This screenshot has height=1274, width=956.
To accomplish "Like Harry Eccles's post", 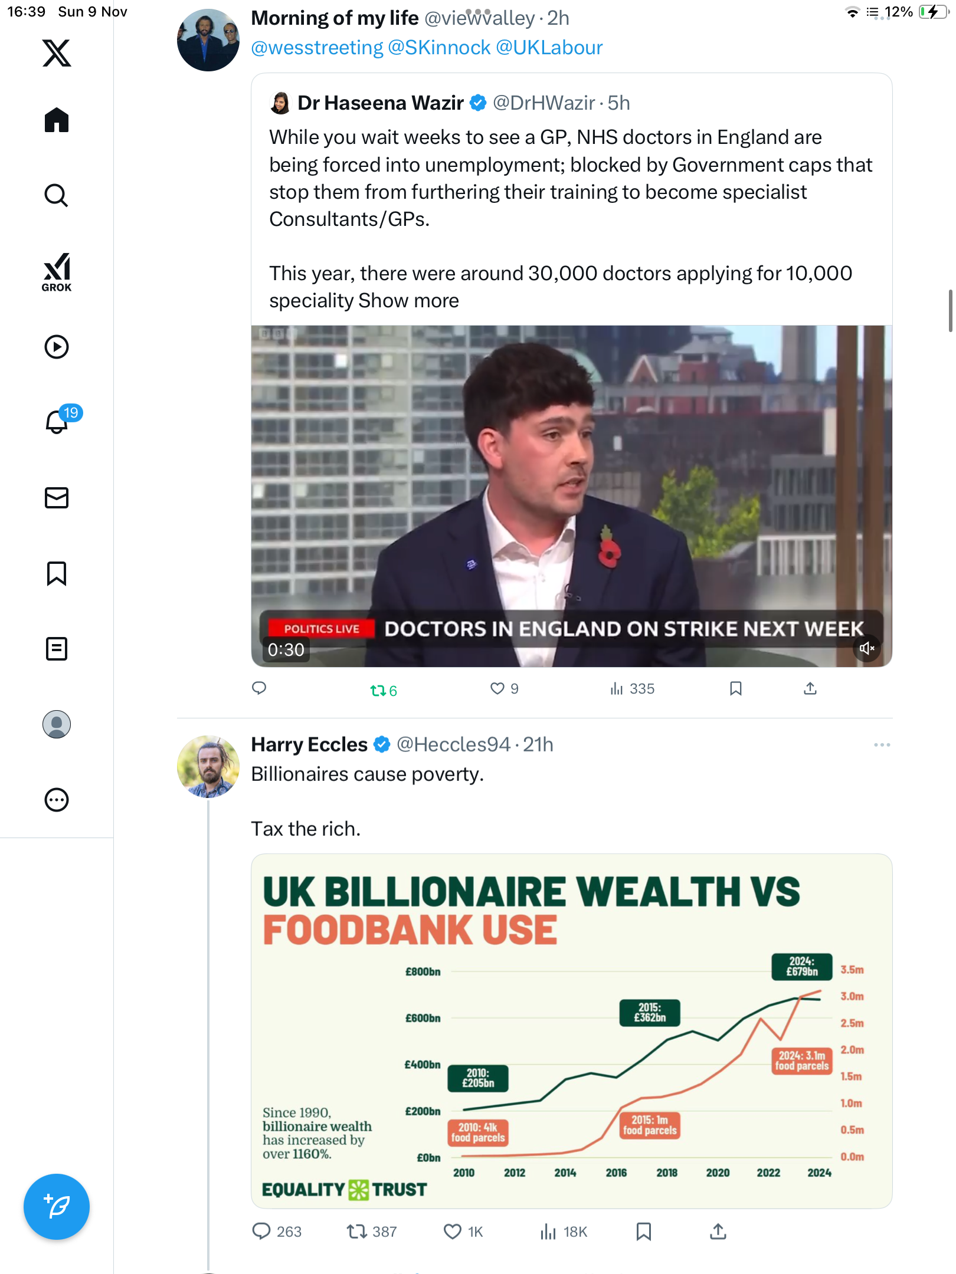I will (453, 1232).
